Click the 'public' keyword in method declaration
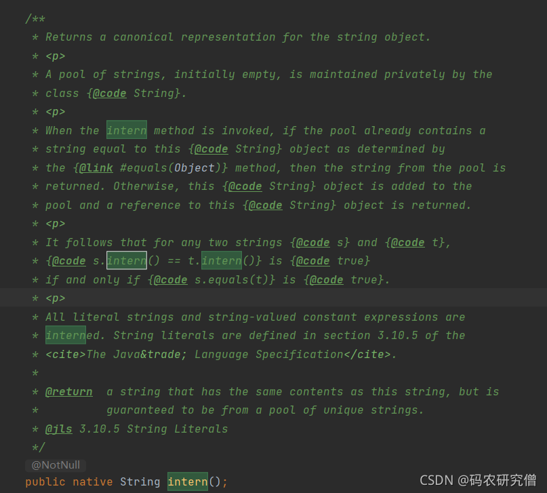This screenshot has height=493, width=547. 45,482
